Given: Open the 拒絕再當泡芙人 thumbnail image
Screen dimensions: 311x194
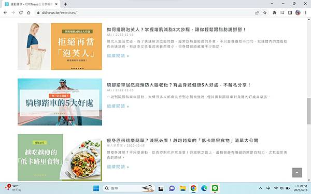Looking at the screenshot, I should click(60, 47).
